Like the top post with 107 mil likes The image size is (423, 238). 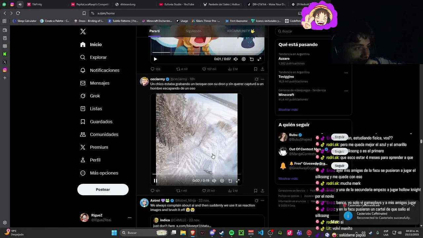pos(209,69)
